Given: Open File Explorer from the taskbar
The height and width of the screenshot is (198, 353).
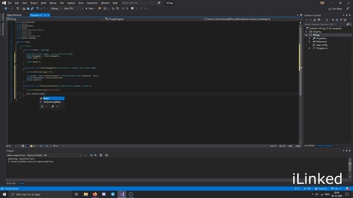Looking at the screenshot, I should (86, 194).
